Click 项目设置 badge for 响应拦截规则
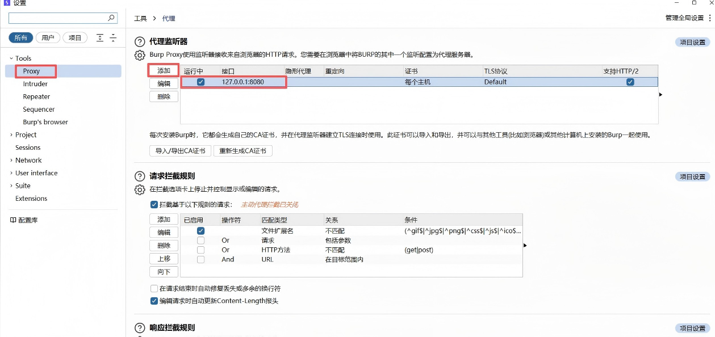 pos(692,328)
